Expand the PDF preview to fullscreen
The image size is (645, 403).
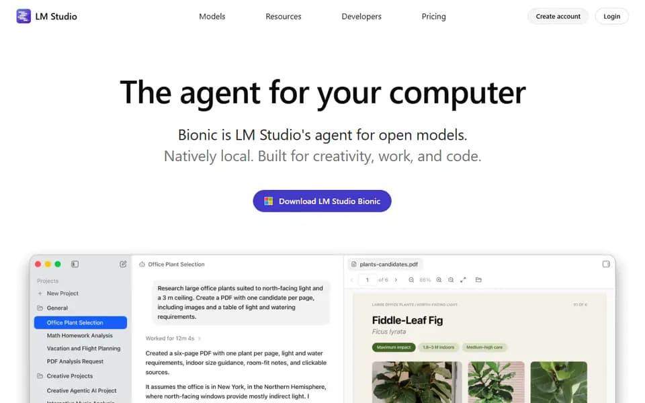[x=463, y=280]
